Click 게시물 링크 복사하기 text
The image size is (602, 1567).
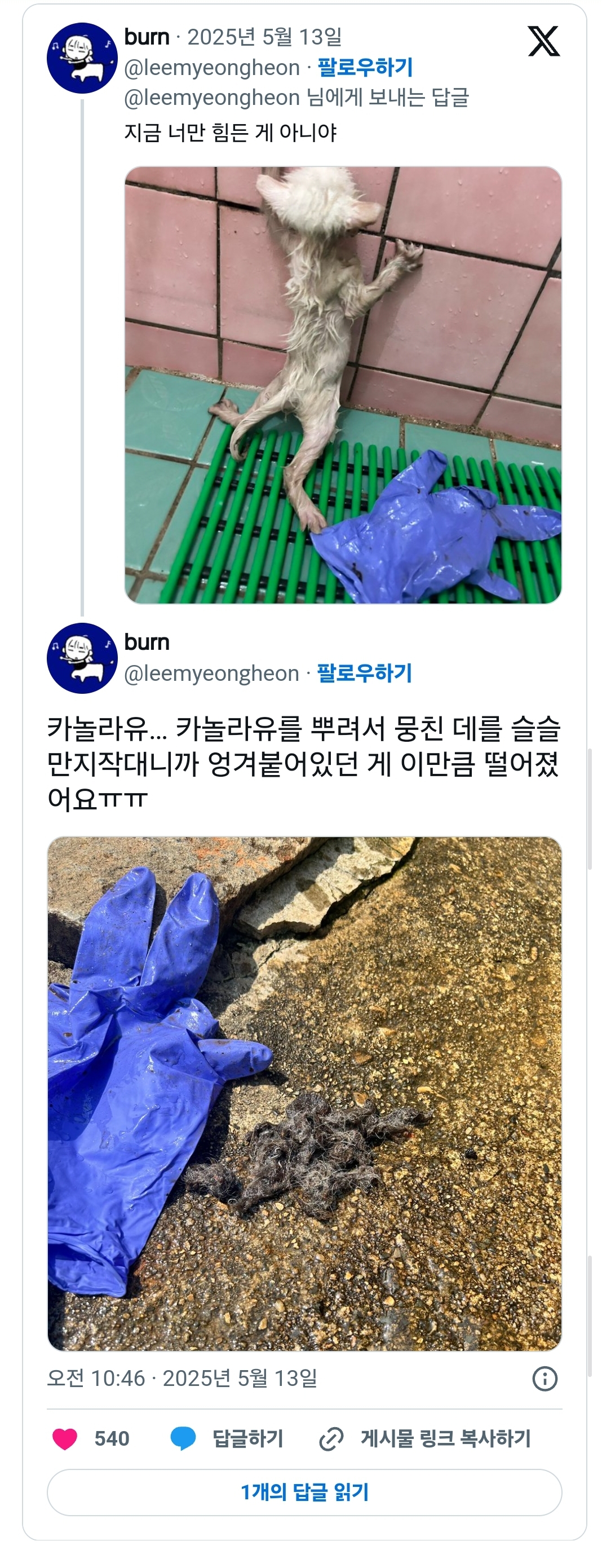point(446,1438)
